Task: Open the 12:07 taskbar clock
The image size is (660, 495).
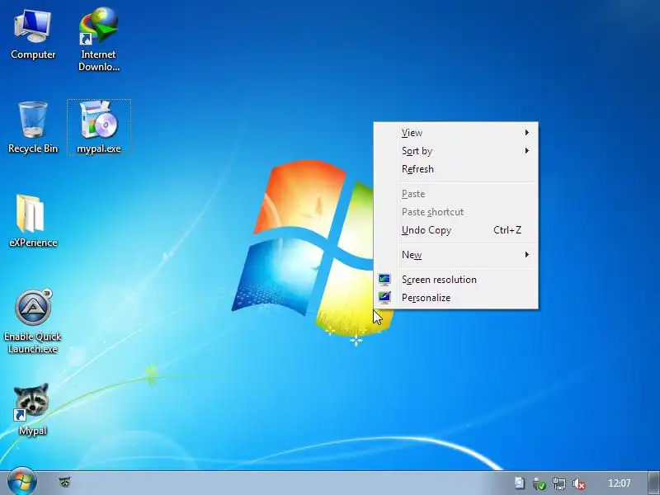Action: [620, 483]
